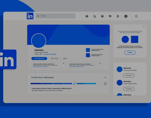
Task: Click the Add section button
Action: coord(54,58)
